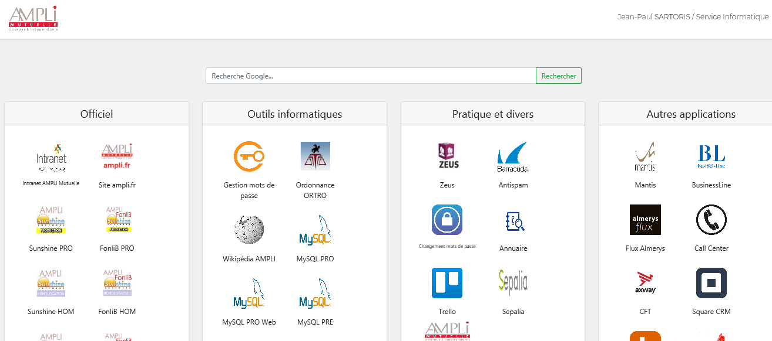
Task: Click the AMPLI Mutuelle logo in header
Action: 33,18
